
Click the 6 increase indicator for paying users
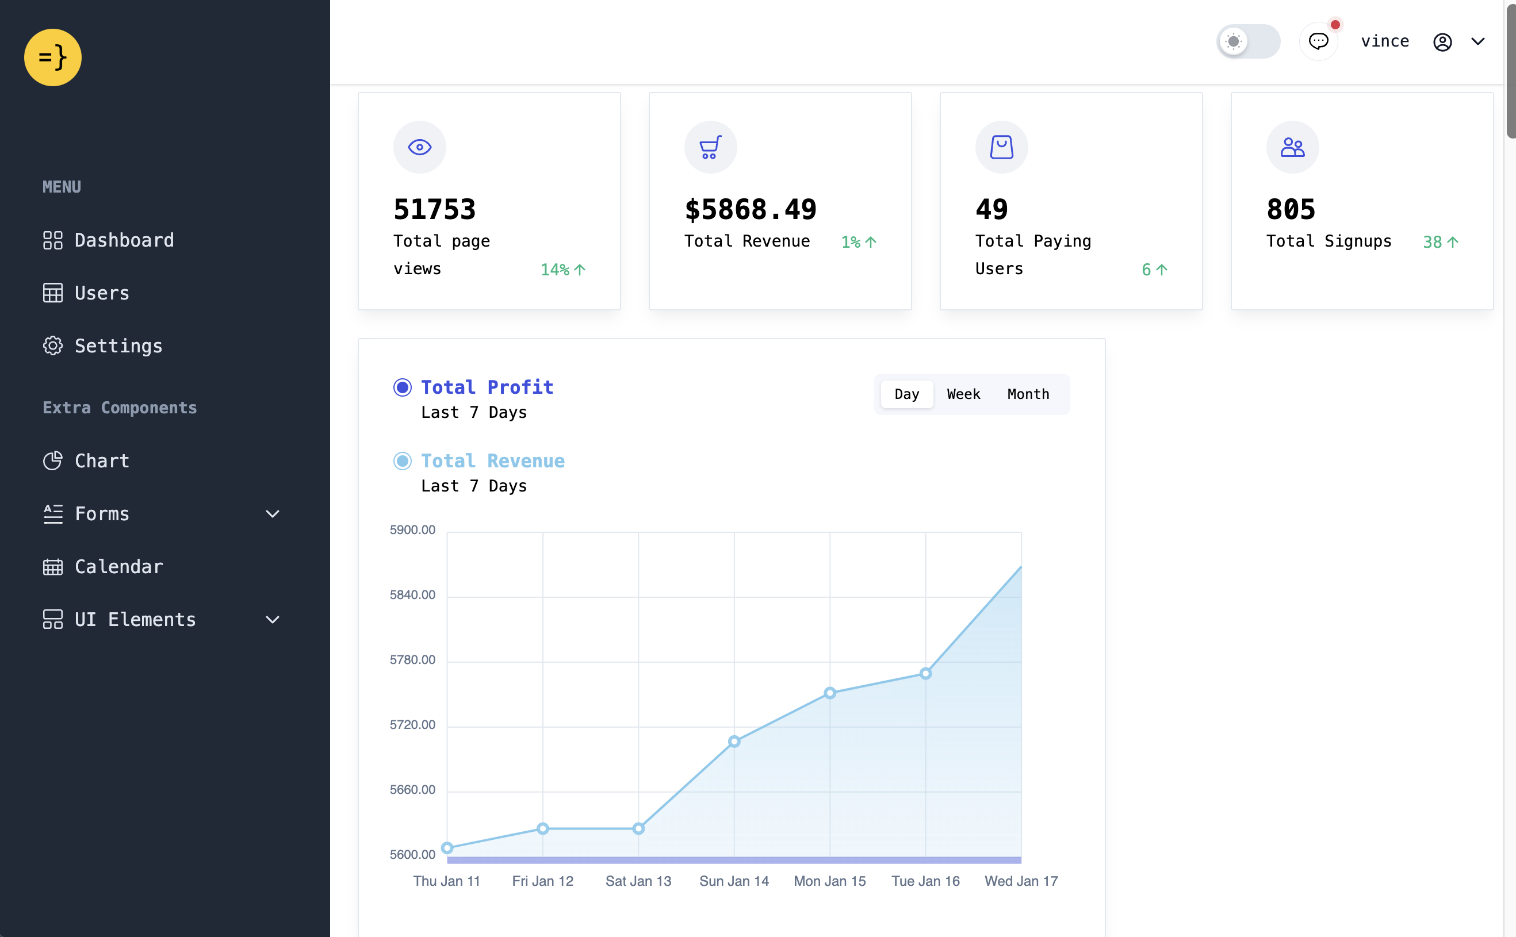click(x=1154, y=270)
